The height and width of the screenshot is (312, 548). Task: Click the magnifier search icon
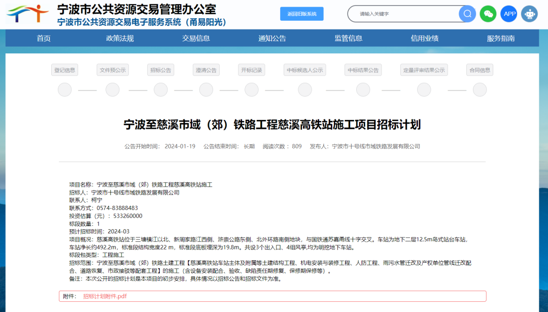point(467,14)
